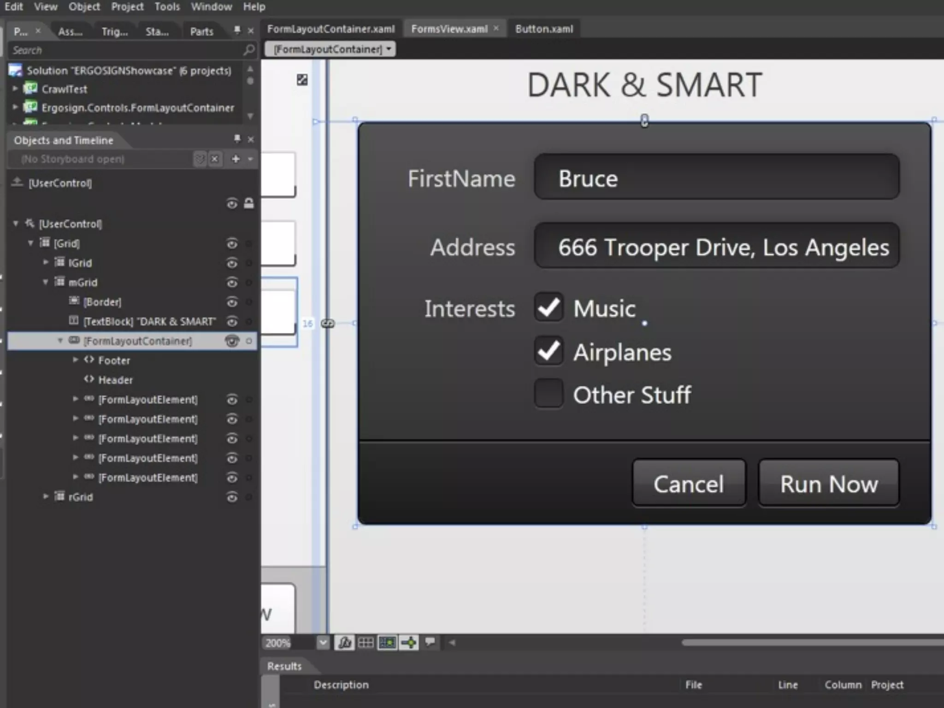The width and height of the screenshot is (944, 708).
Task: Toggle visibility of TextBlock DARK & SMART
Action: tap(232, 321)
